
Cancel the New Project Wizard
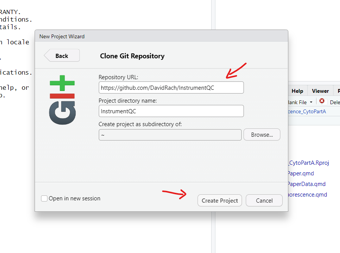(264, 200)
